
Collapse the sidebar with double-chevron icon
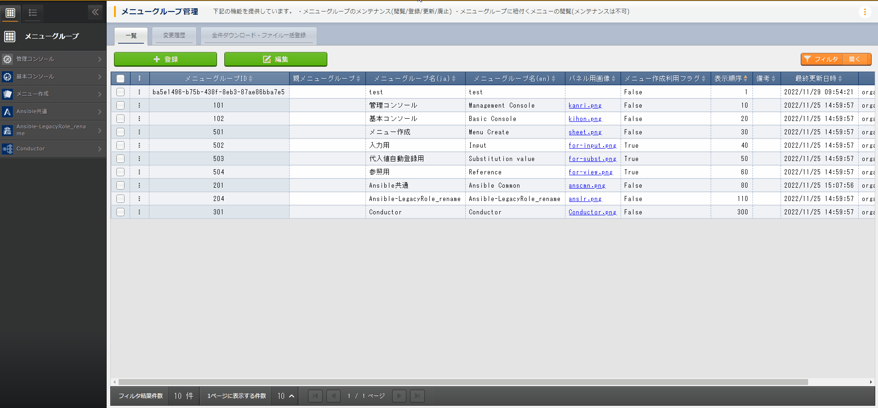tap(95, 12)
